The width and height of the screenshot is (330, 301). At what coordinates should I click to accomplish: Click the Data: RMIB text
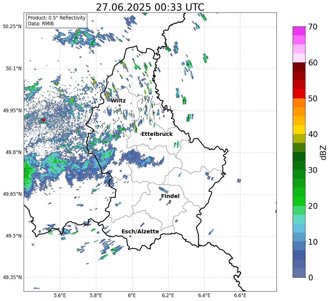[41, 24]
